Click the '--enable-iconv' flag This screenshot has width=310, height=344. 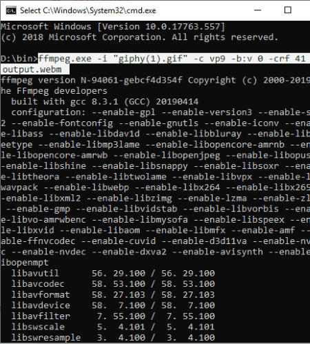tap(241, 123)
